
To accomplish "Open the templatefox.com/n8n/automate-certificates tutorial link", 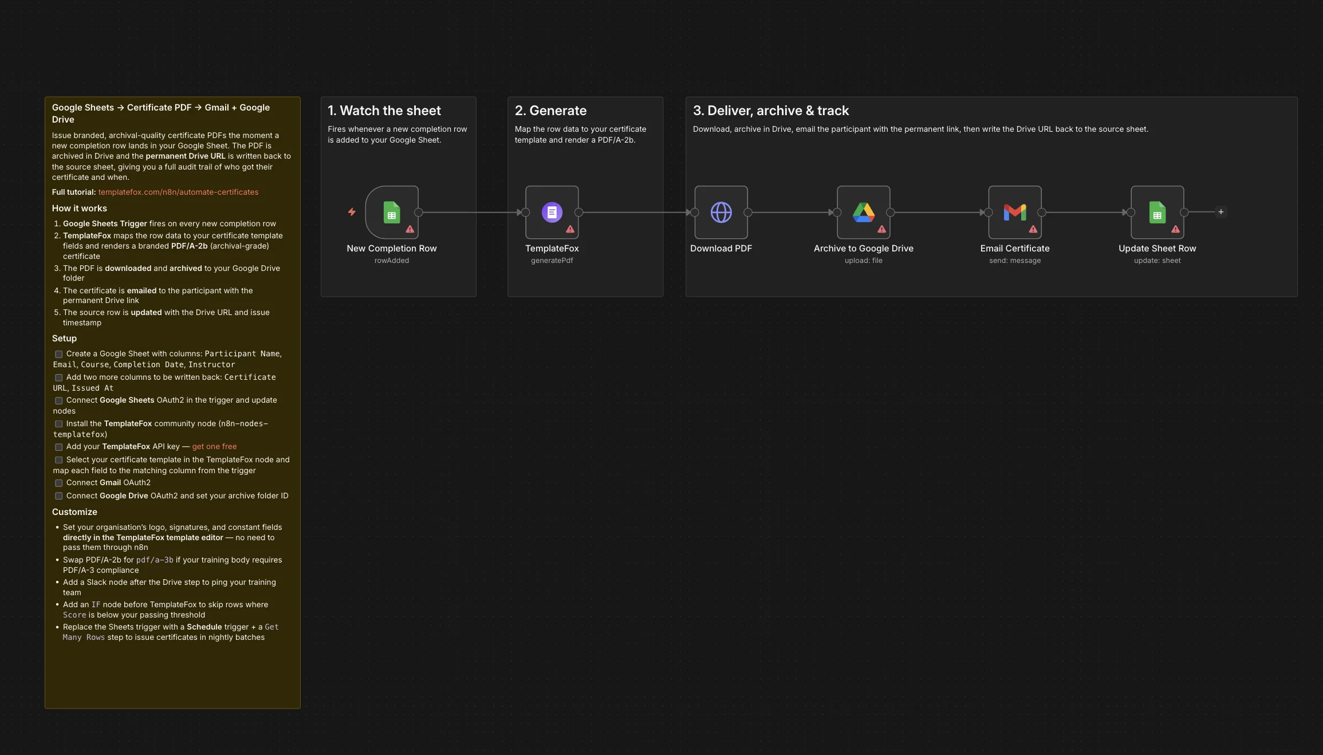I will tap(178, 192).
